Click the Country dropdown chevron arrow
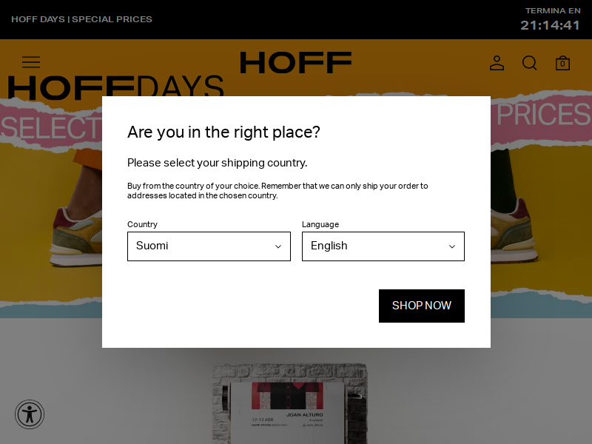Image resolution: width=592 pixels, height=444 pixels. (278, 246)
